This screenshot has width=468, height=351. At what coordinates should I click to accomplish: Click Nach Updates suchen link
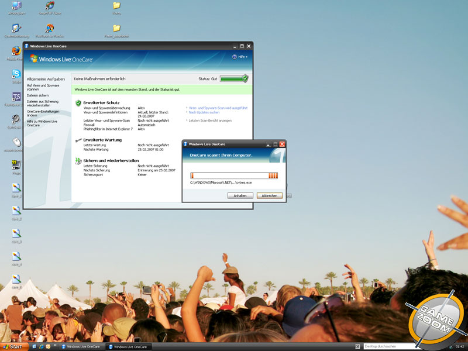[x=204, y=112]
